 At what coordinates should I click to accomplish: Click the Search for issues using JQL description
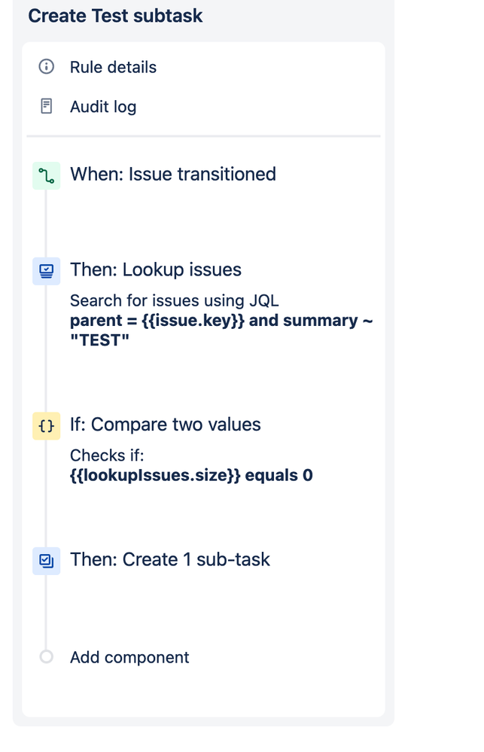tap(174, 300)
